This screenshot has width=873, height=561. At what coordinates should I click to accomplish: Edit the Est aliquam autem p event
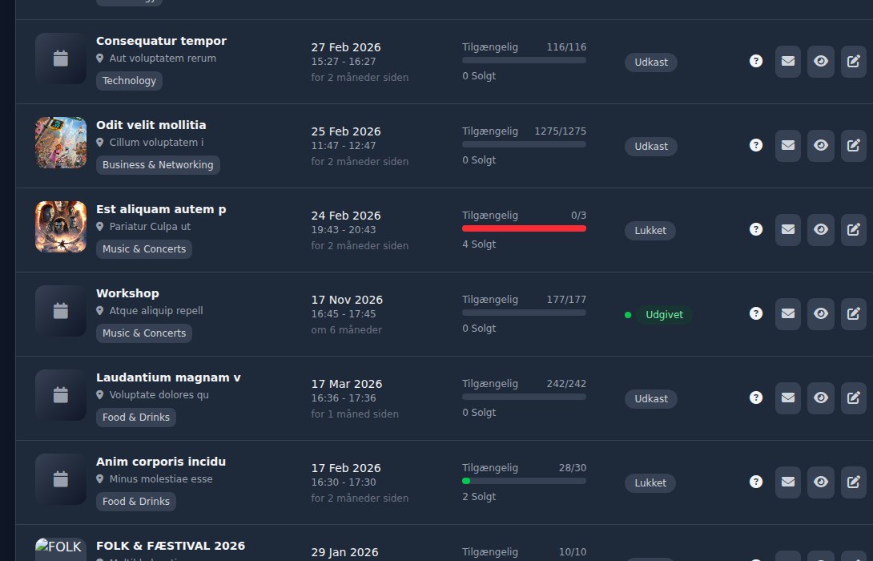854,229
